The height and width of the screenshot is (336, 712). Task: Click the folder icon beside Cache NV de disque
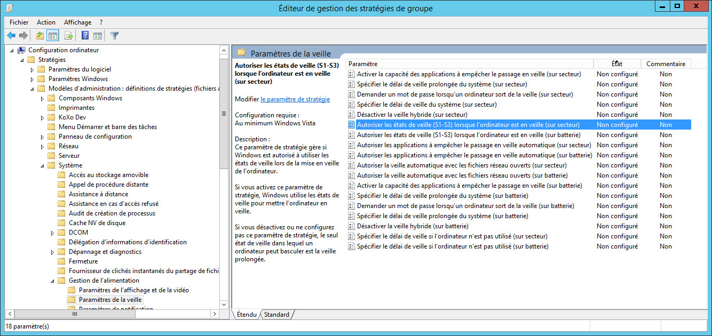(x=61, y=223)
